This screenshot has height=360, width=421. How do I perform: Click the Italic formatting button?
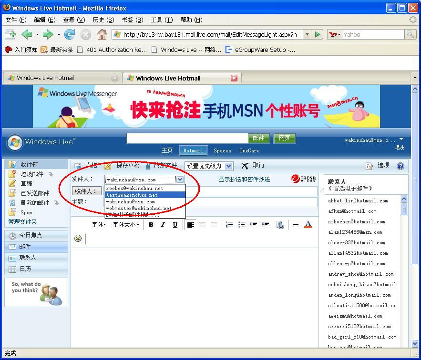click(x=163, y=225)
